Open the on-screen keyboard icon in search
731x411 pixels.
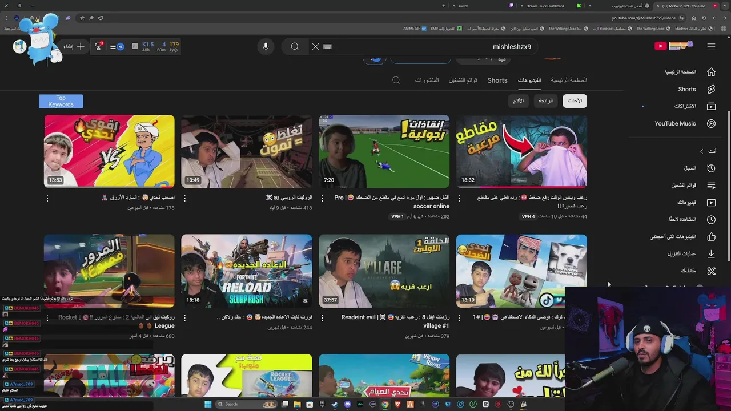[327, 47]
